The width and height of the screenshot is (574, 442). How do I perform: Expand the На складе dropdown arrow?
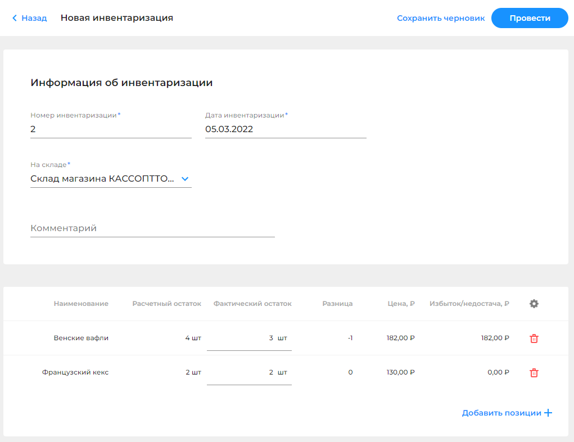(185, 179)
